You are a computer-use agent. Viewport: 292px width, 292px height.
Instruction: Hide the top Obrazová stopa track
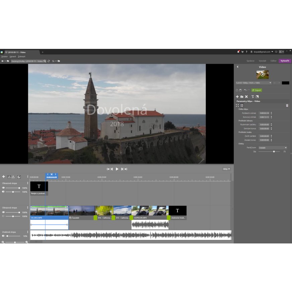pyautogui.click(x=3, y=188)
